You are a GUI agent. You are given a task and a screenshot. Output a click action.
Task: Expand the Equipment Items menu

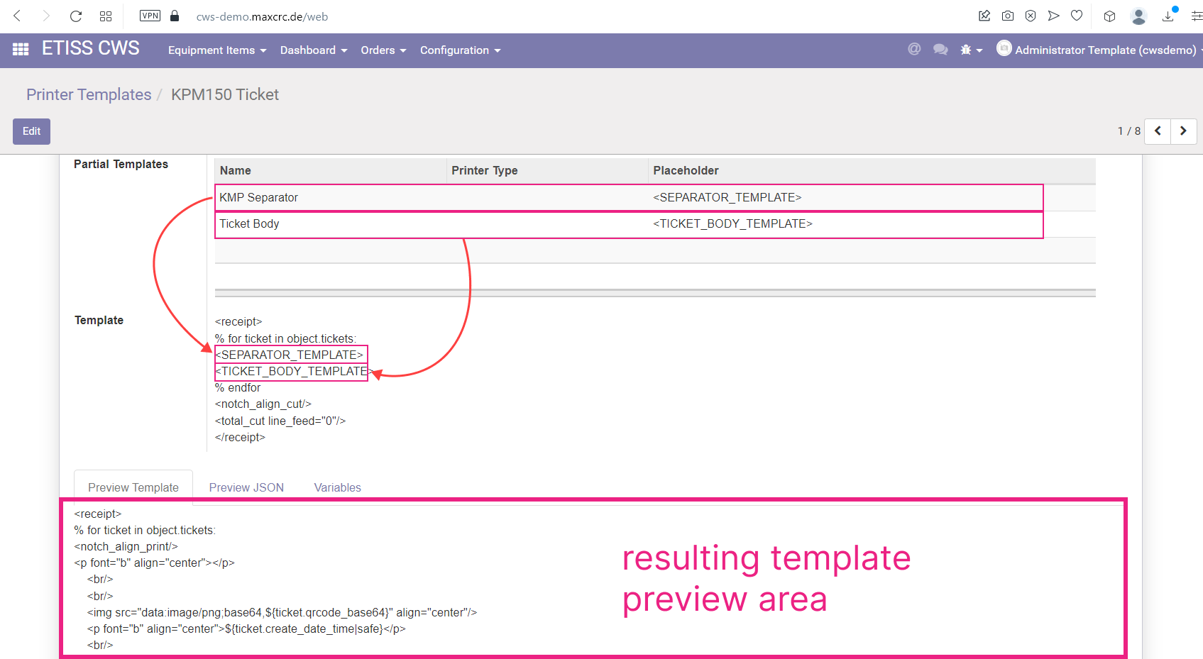[x=217, y=50]
